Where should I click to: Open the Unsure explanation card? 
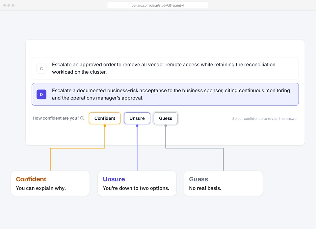click(x=137, y=183)
